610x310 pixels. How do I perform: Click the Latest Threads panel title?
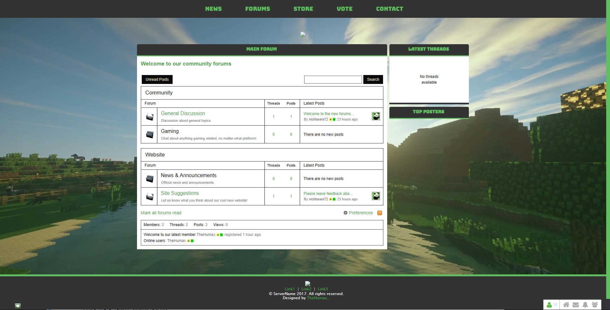click(428, 49)
